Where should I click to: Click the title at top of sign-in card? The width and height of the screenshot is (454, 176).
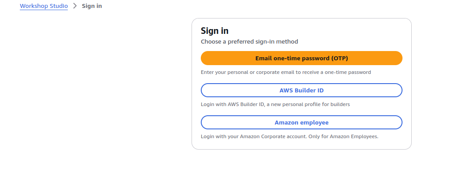click(x=214, y=31)
